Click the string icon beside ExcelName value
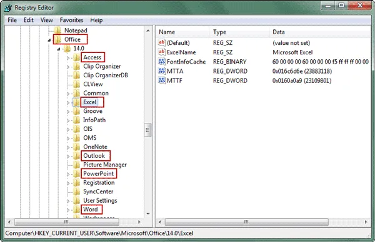This screenshot has width=375, height=242. tap(162, 52)
